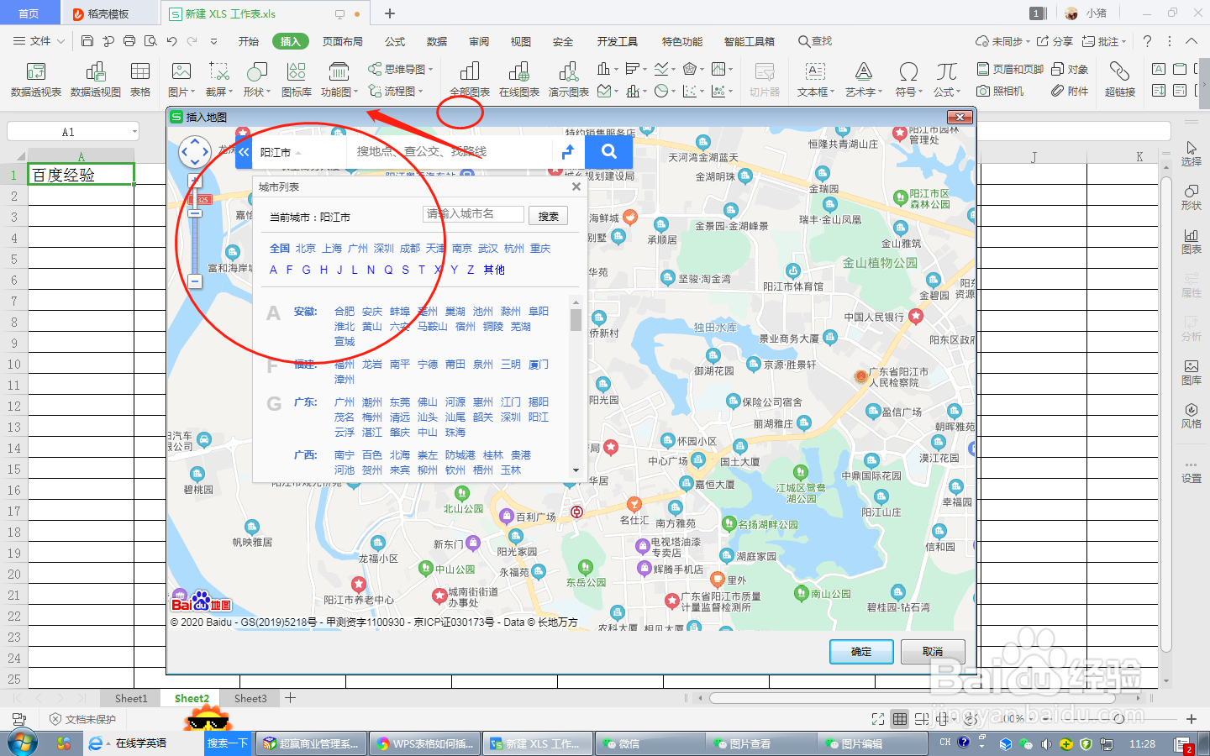Close the 城市列表 city list panel
The width and height of the screenshot is (1210, 756).
(x=576, y=186)
